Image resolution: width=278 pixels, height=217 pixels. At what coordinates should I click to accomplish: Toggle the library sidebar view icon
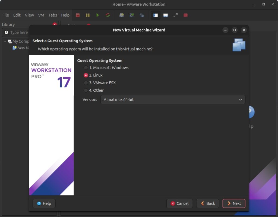click(x=156, y=15)
